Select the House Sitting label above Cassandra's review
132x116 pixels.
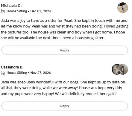tap(17, 73)
